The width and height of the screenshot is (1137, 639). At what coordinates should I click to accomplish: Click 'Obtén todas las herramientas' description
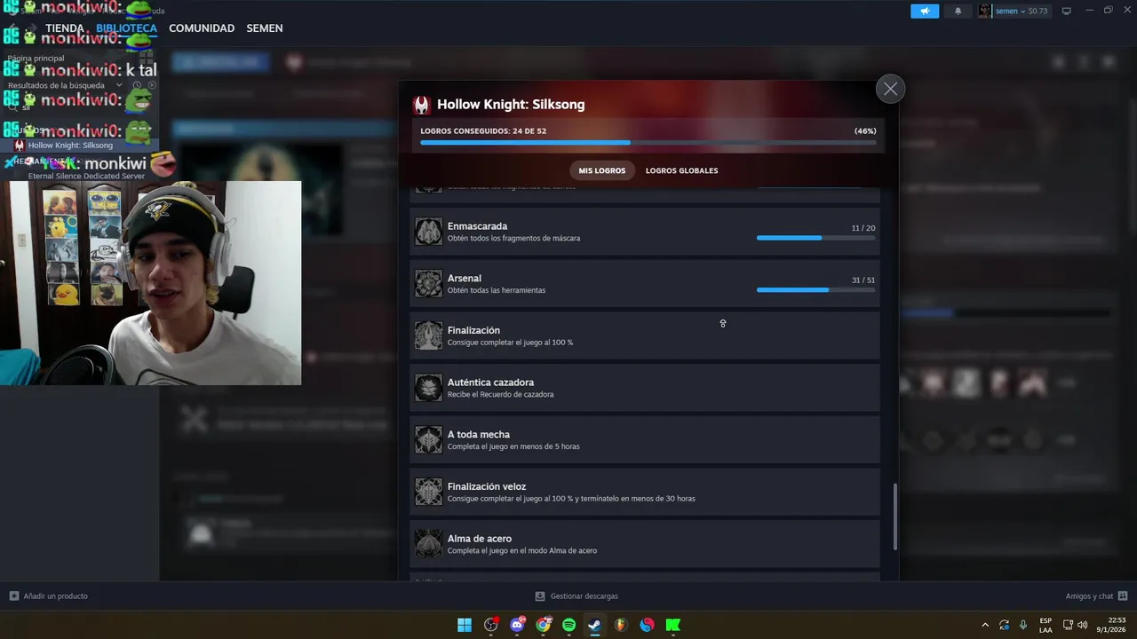pos(497,290)
